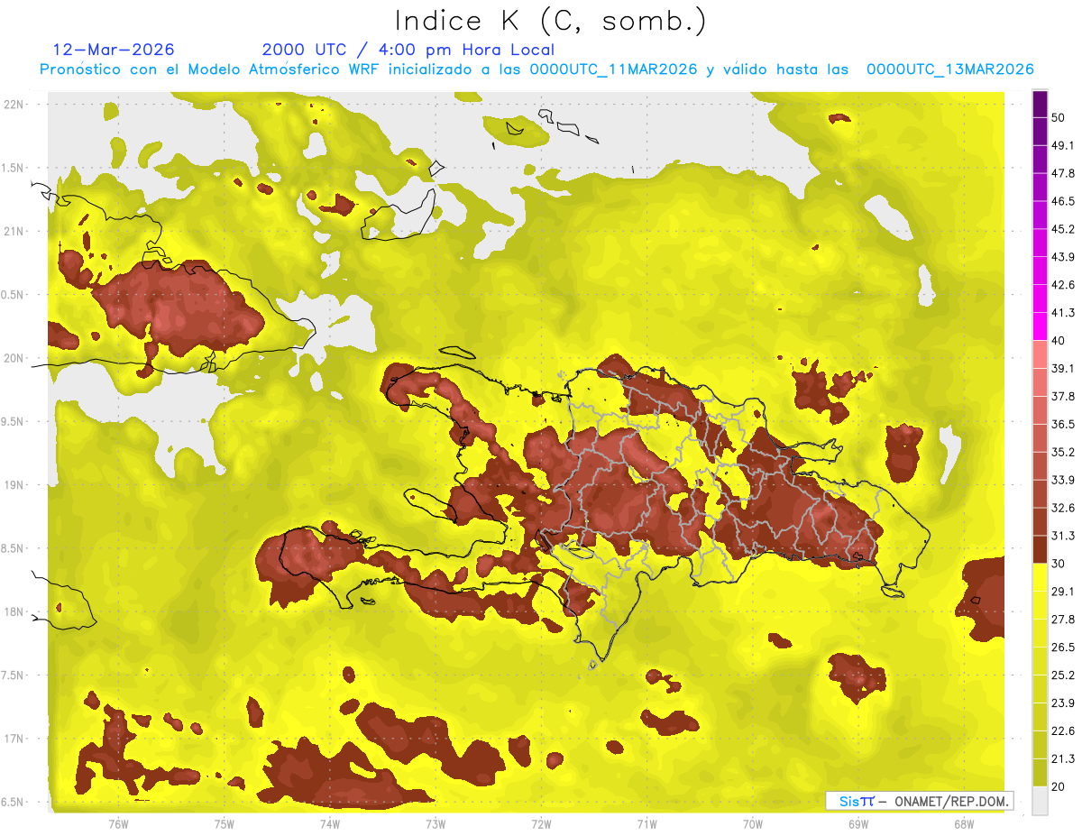Click legend value "49.1"
The image size is (1082, 836).
(1062, 145)
